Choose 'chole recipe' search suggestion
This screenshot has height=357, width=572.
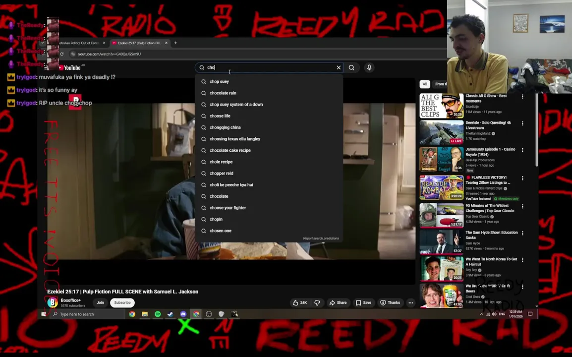(269, 162)
